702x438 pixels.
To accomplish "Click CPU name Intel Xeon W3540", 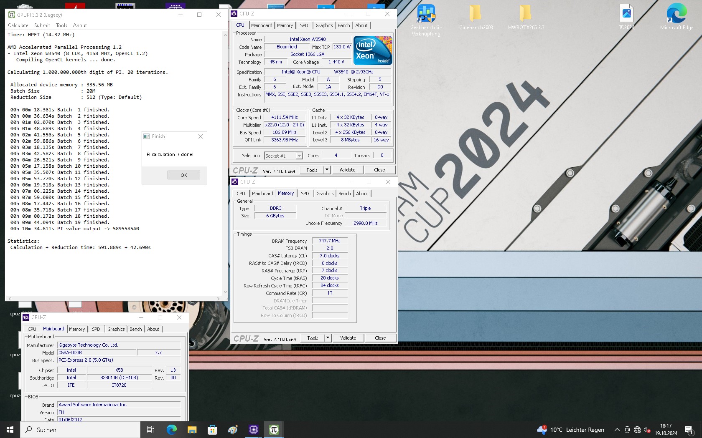I will click(308, 40).
